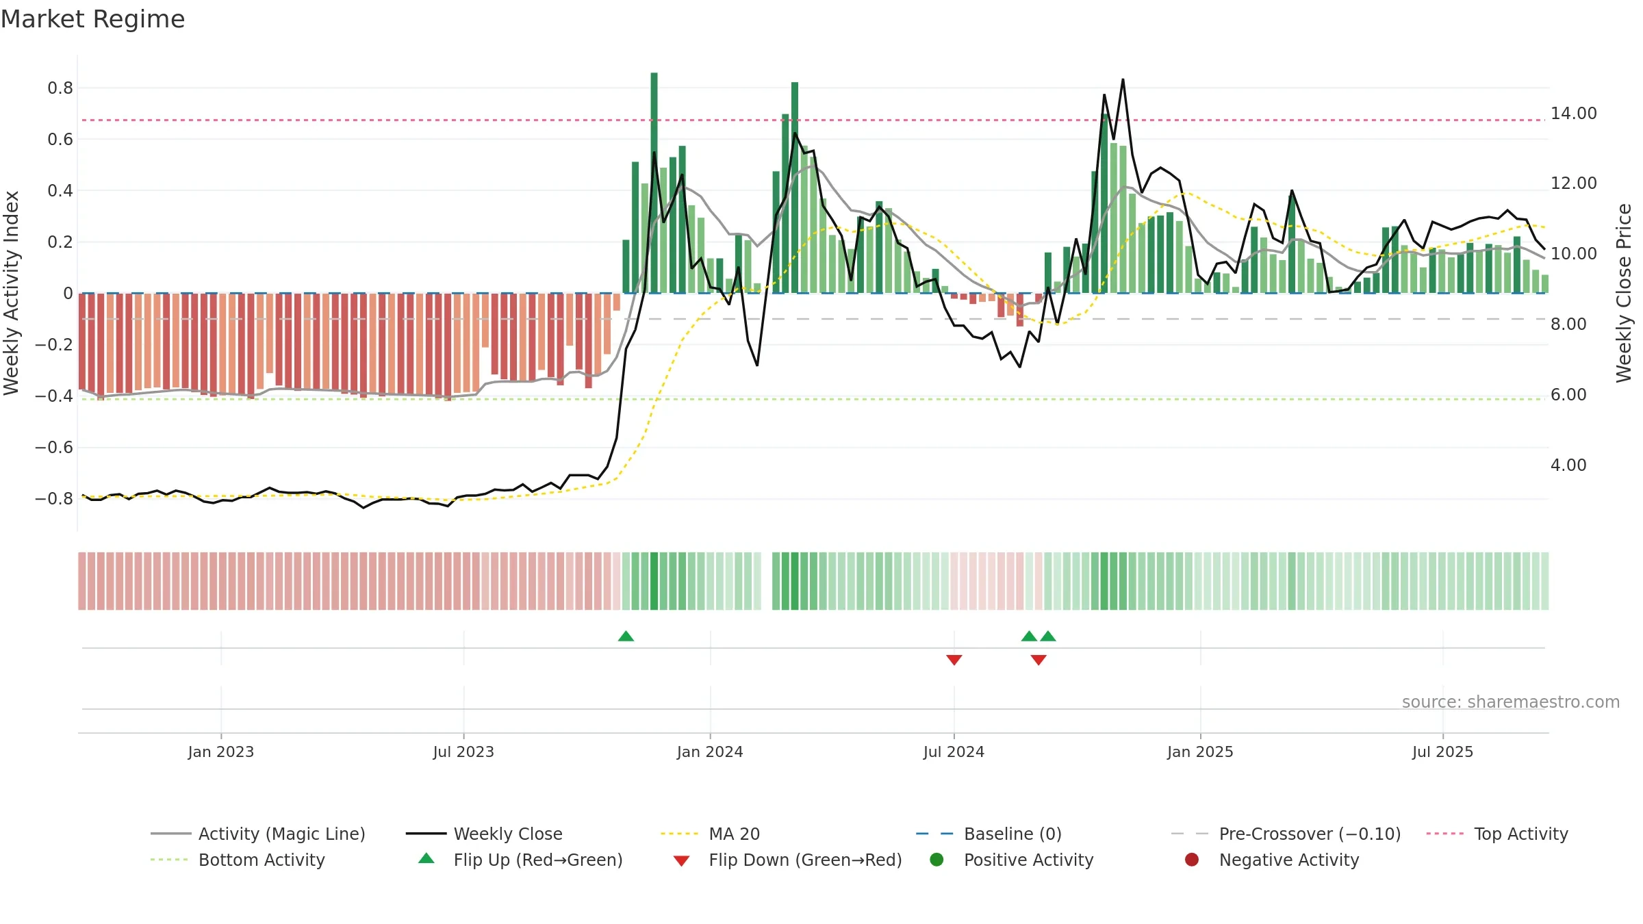Click the Jan 2025 axis label
Image resolution: width=1643 pixels, height=924 pixels.
1200,752
